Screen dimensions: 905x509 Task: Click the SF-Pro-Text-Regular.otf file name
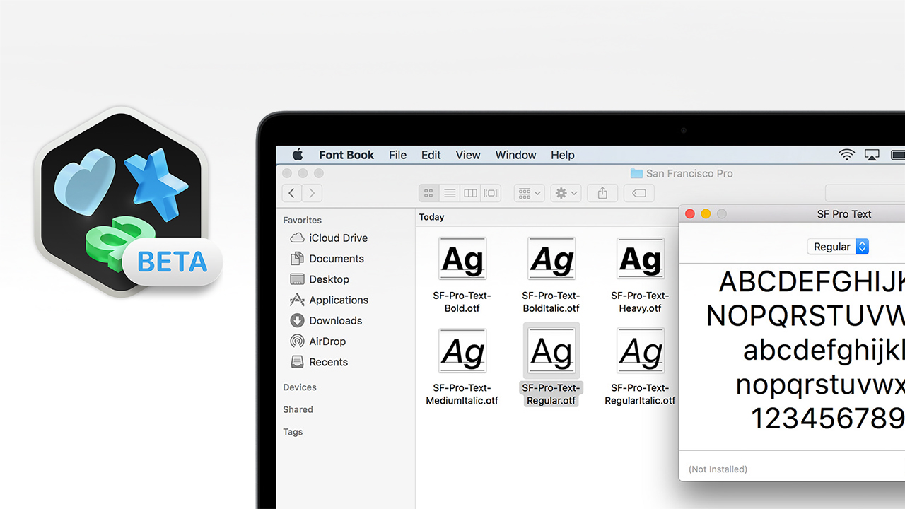[551, 394]
